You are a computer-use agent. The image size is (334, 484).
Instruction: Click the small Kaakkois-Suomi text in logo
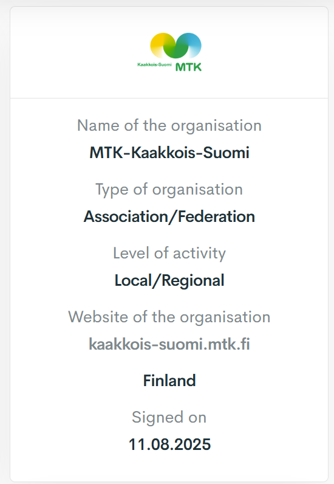(154, 64)
